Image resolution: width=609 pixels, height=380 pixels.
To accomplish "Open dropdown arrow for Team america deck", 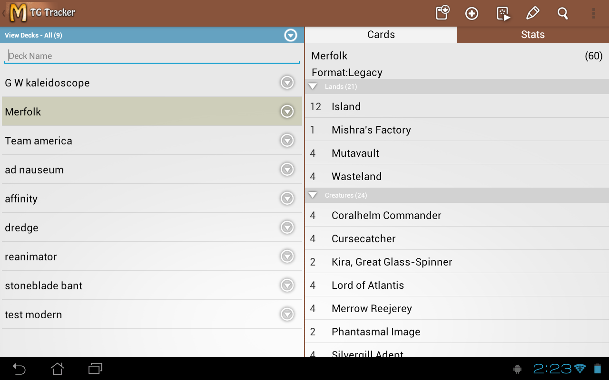I will [287, 141].
